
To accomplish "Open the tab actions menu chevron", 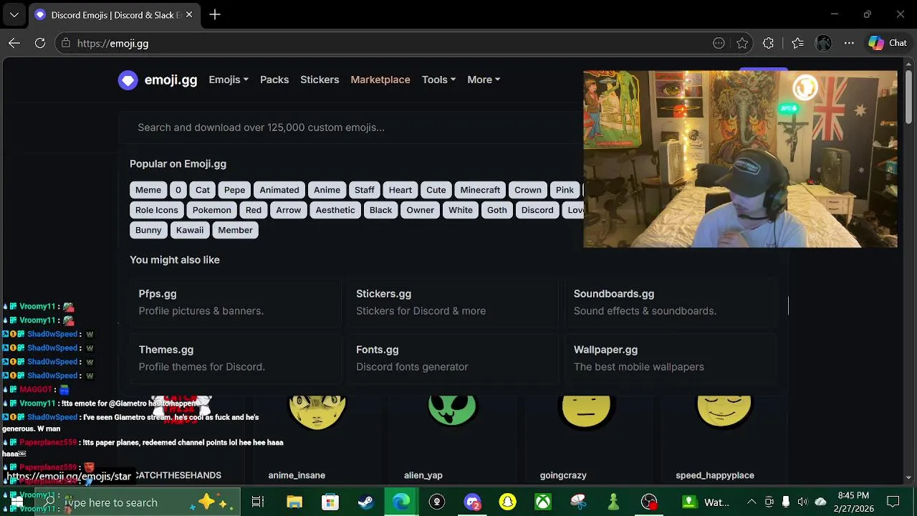I will point(14,14).
